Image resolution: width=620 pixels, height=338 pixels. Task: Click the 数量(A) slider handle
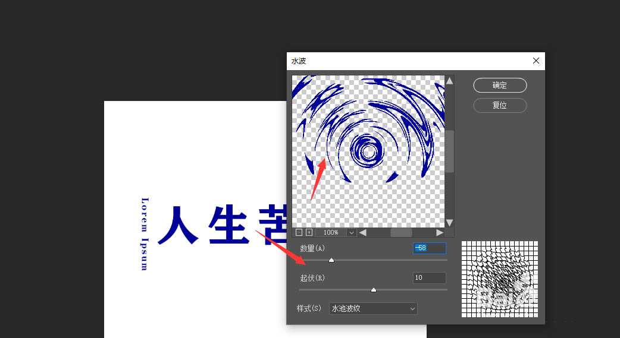331,260
